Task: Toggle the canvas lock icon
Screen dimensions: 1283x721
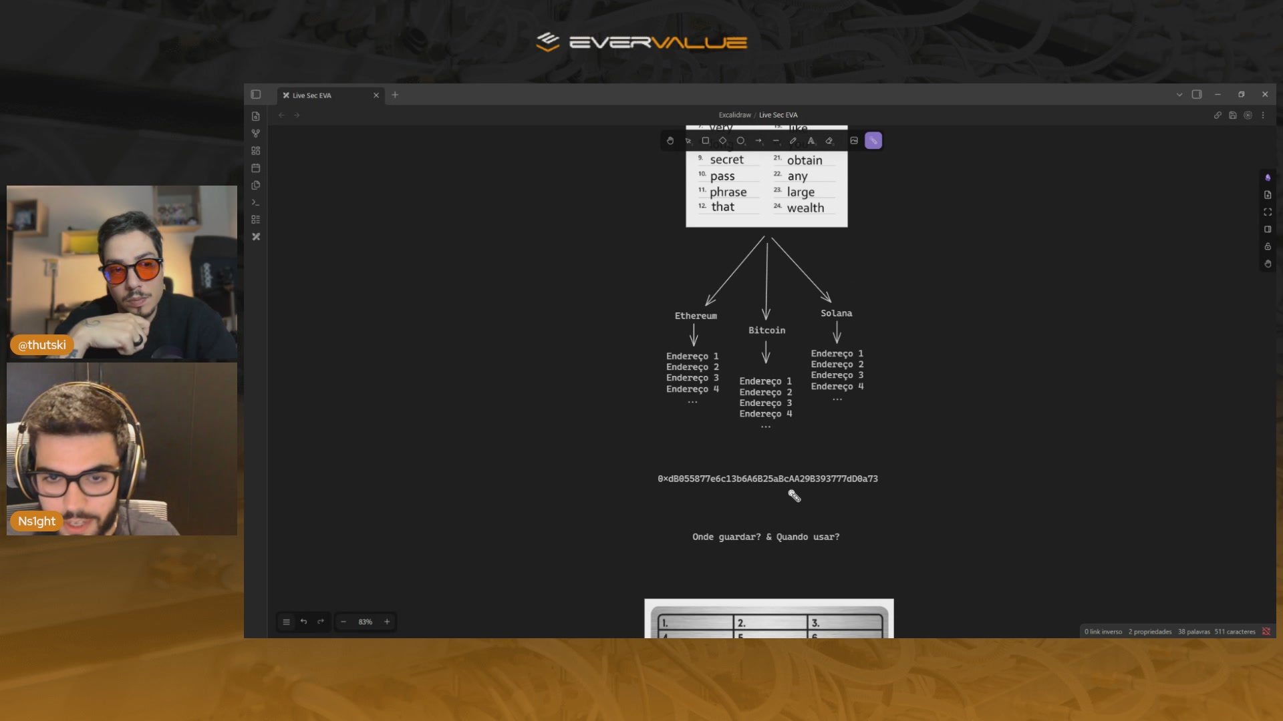Action: (x=1268, y=247)
